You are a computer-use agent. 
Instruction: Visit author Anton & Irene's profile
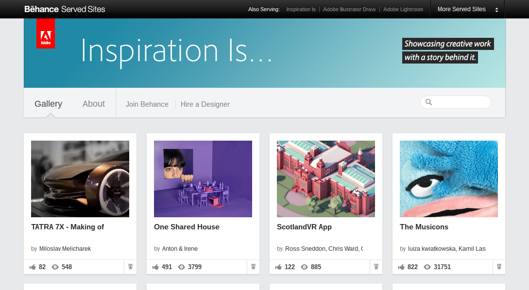click(180, 249)
